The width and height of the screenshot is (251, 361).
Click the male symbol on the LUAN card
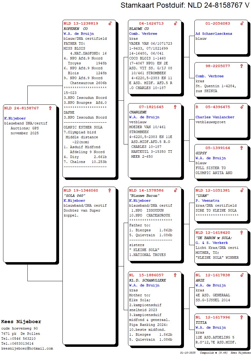242,191
